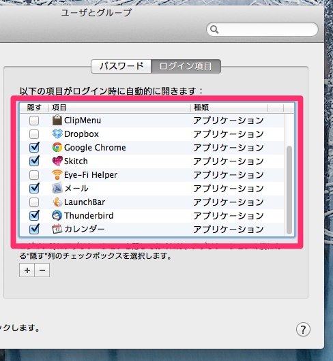Select the Skitch row name
333x361 pixels.
tap(76, 161)
